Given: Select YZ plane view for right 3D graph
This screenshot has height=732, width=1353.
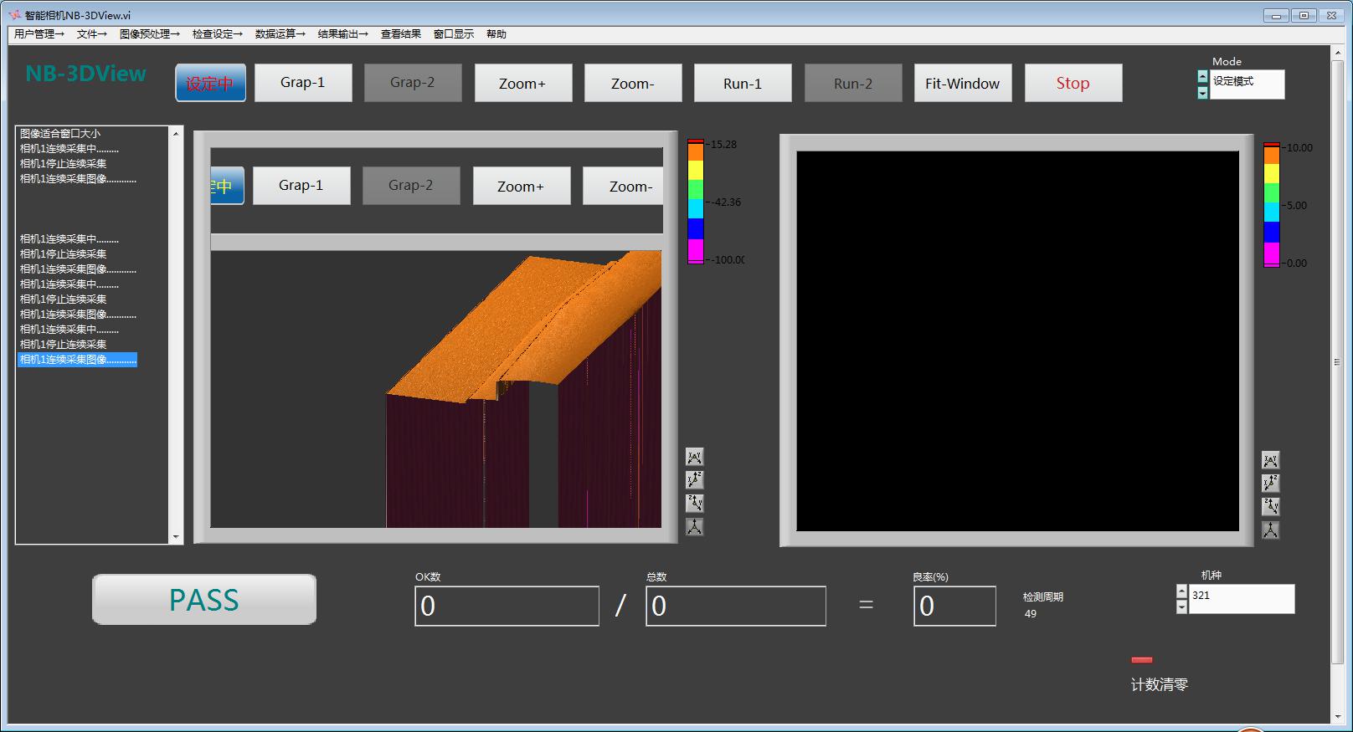Looking at the screenshot, I should [x=1270, y=507].
